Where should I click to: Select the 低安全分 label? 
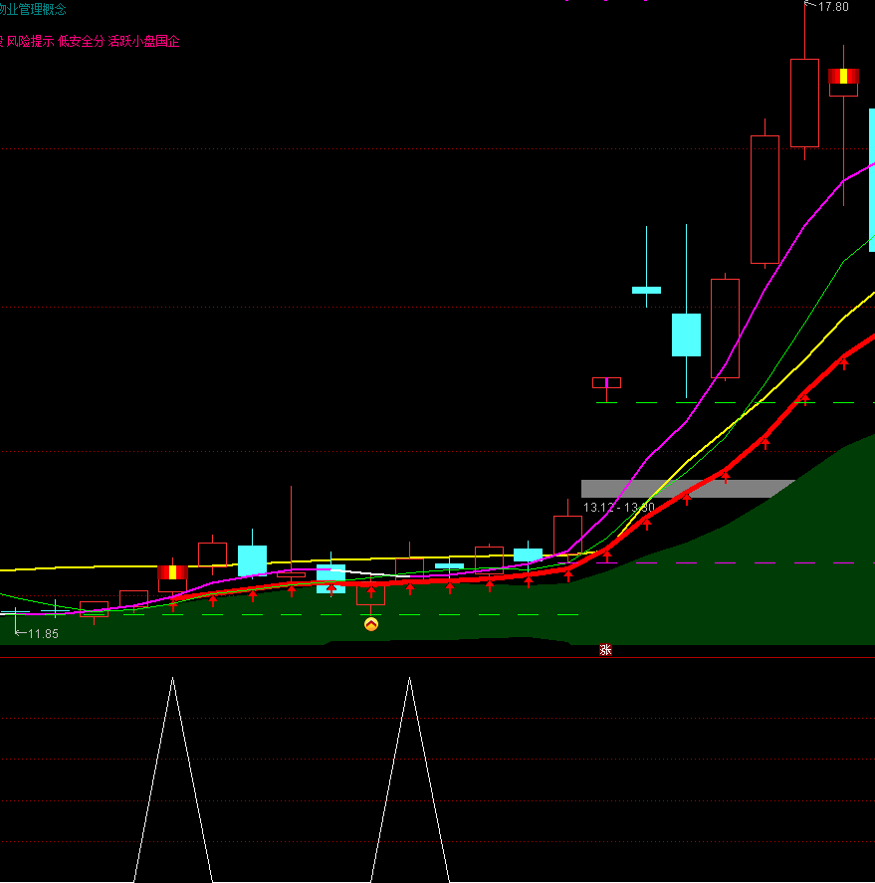pyautogui.click(x=81, y=42)
